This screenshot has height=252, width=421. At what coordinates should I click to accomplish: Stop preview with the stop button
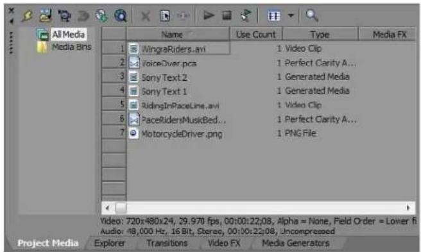(x=227, y=15)
